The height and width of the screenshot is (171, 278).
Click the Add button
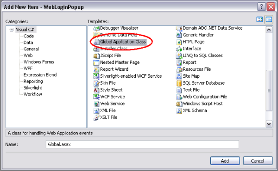pyautogui.click(x=225, y=161)
